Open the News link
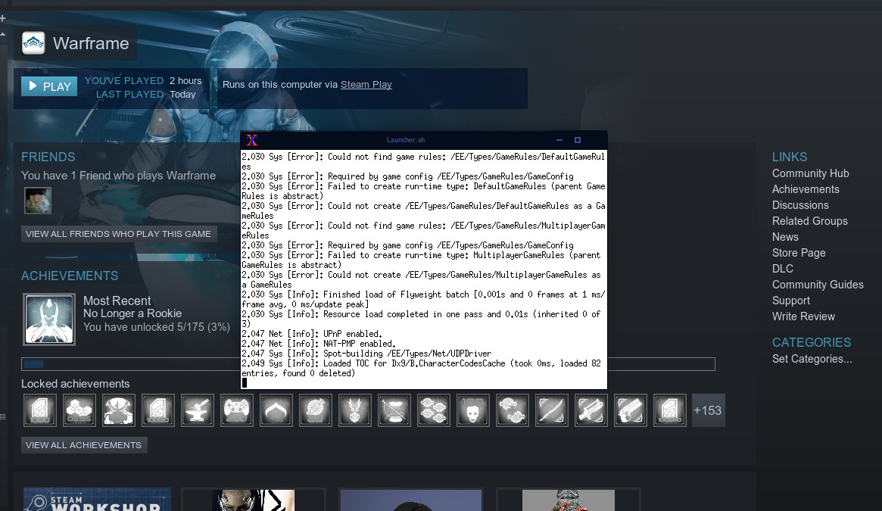Viewport: 882px width, 511px height. coord(785,237)
